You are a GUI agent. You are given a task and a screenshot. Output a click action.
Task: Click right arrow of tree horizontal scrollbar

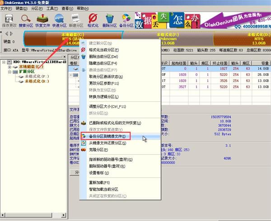point(64,215)
